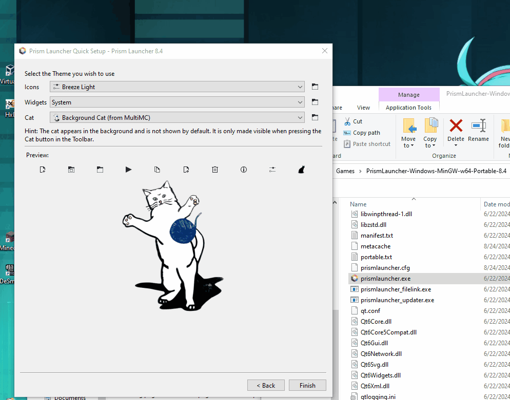
Task: Select the Qt6Network.dll file name
Action: [x=381, y=353]
